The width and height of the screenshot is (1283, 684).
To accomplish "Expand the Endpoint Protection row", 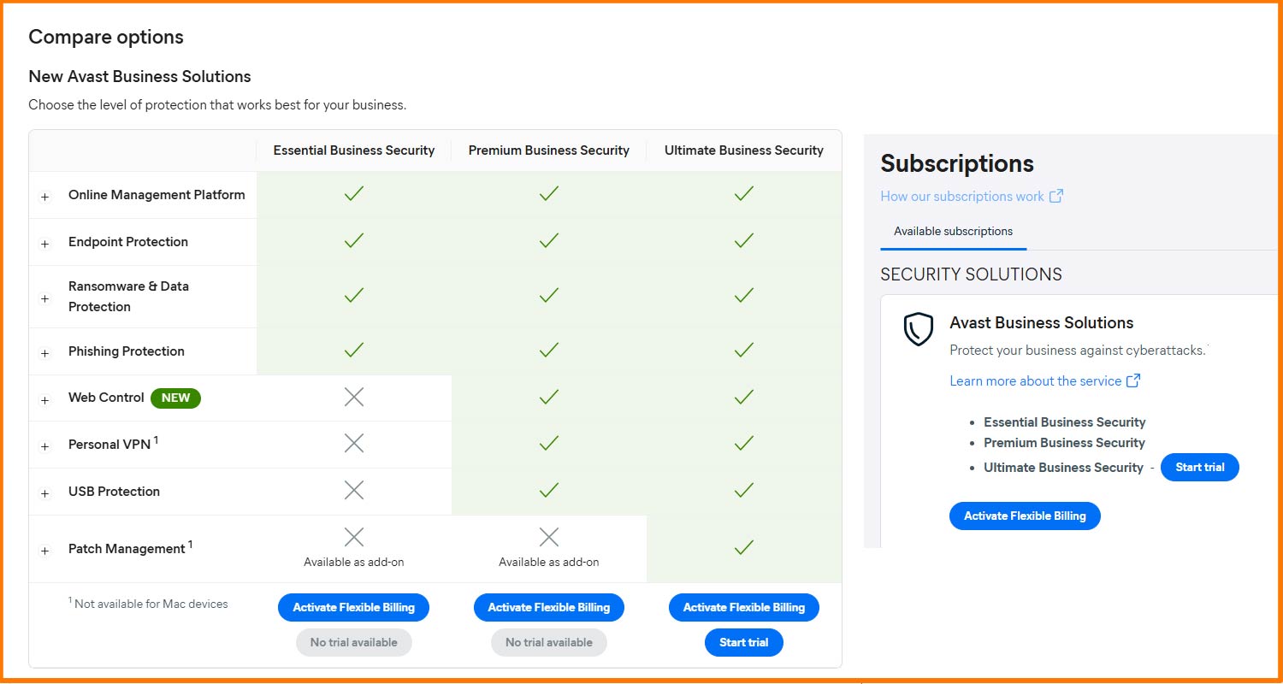I will (44, 242).
